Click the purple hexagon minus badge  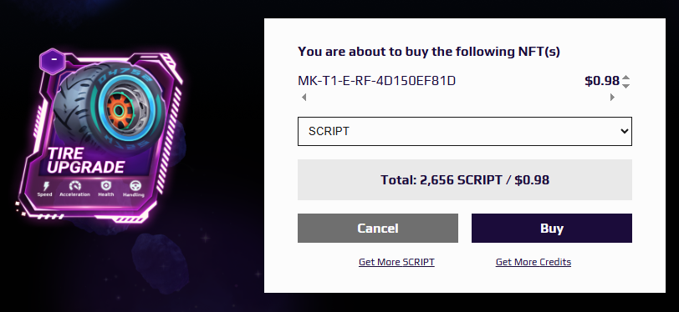coord(53,62)
